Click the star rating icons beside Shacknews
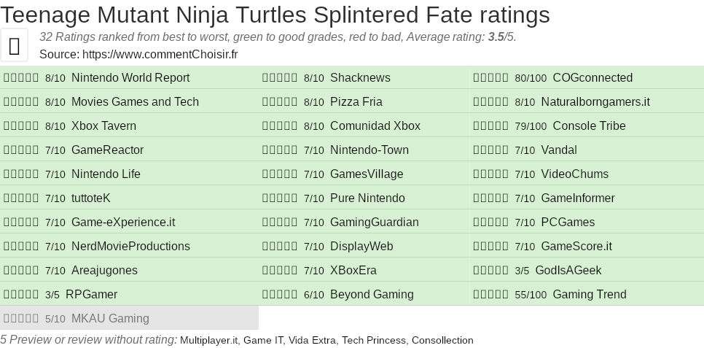The height and width of the screenshot is (348, 704). click(x=280, y=78)
